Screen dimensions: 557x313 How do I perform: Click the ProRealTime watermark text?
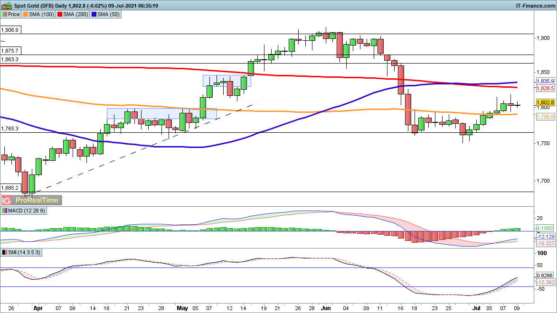(x=38, y=200)
